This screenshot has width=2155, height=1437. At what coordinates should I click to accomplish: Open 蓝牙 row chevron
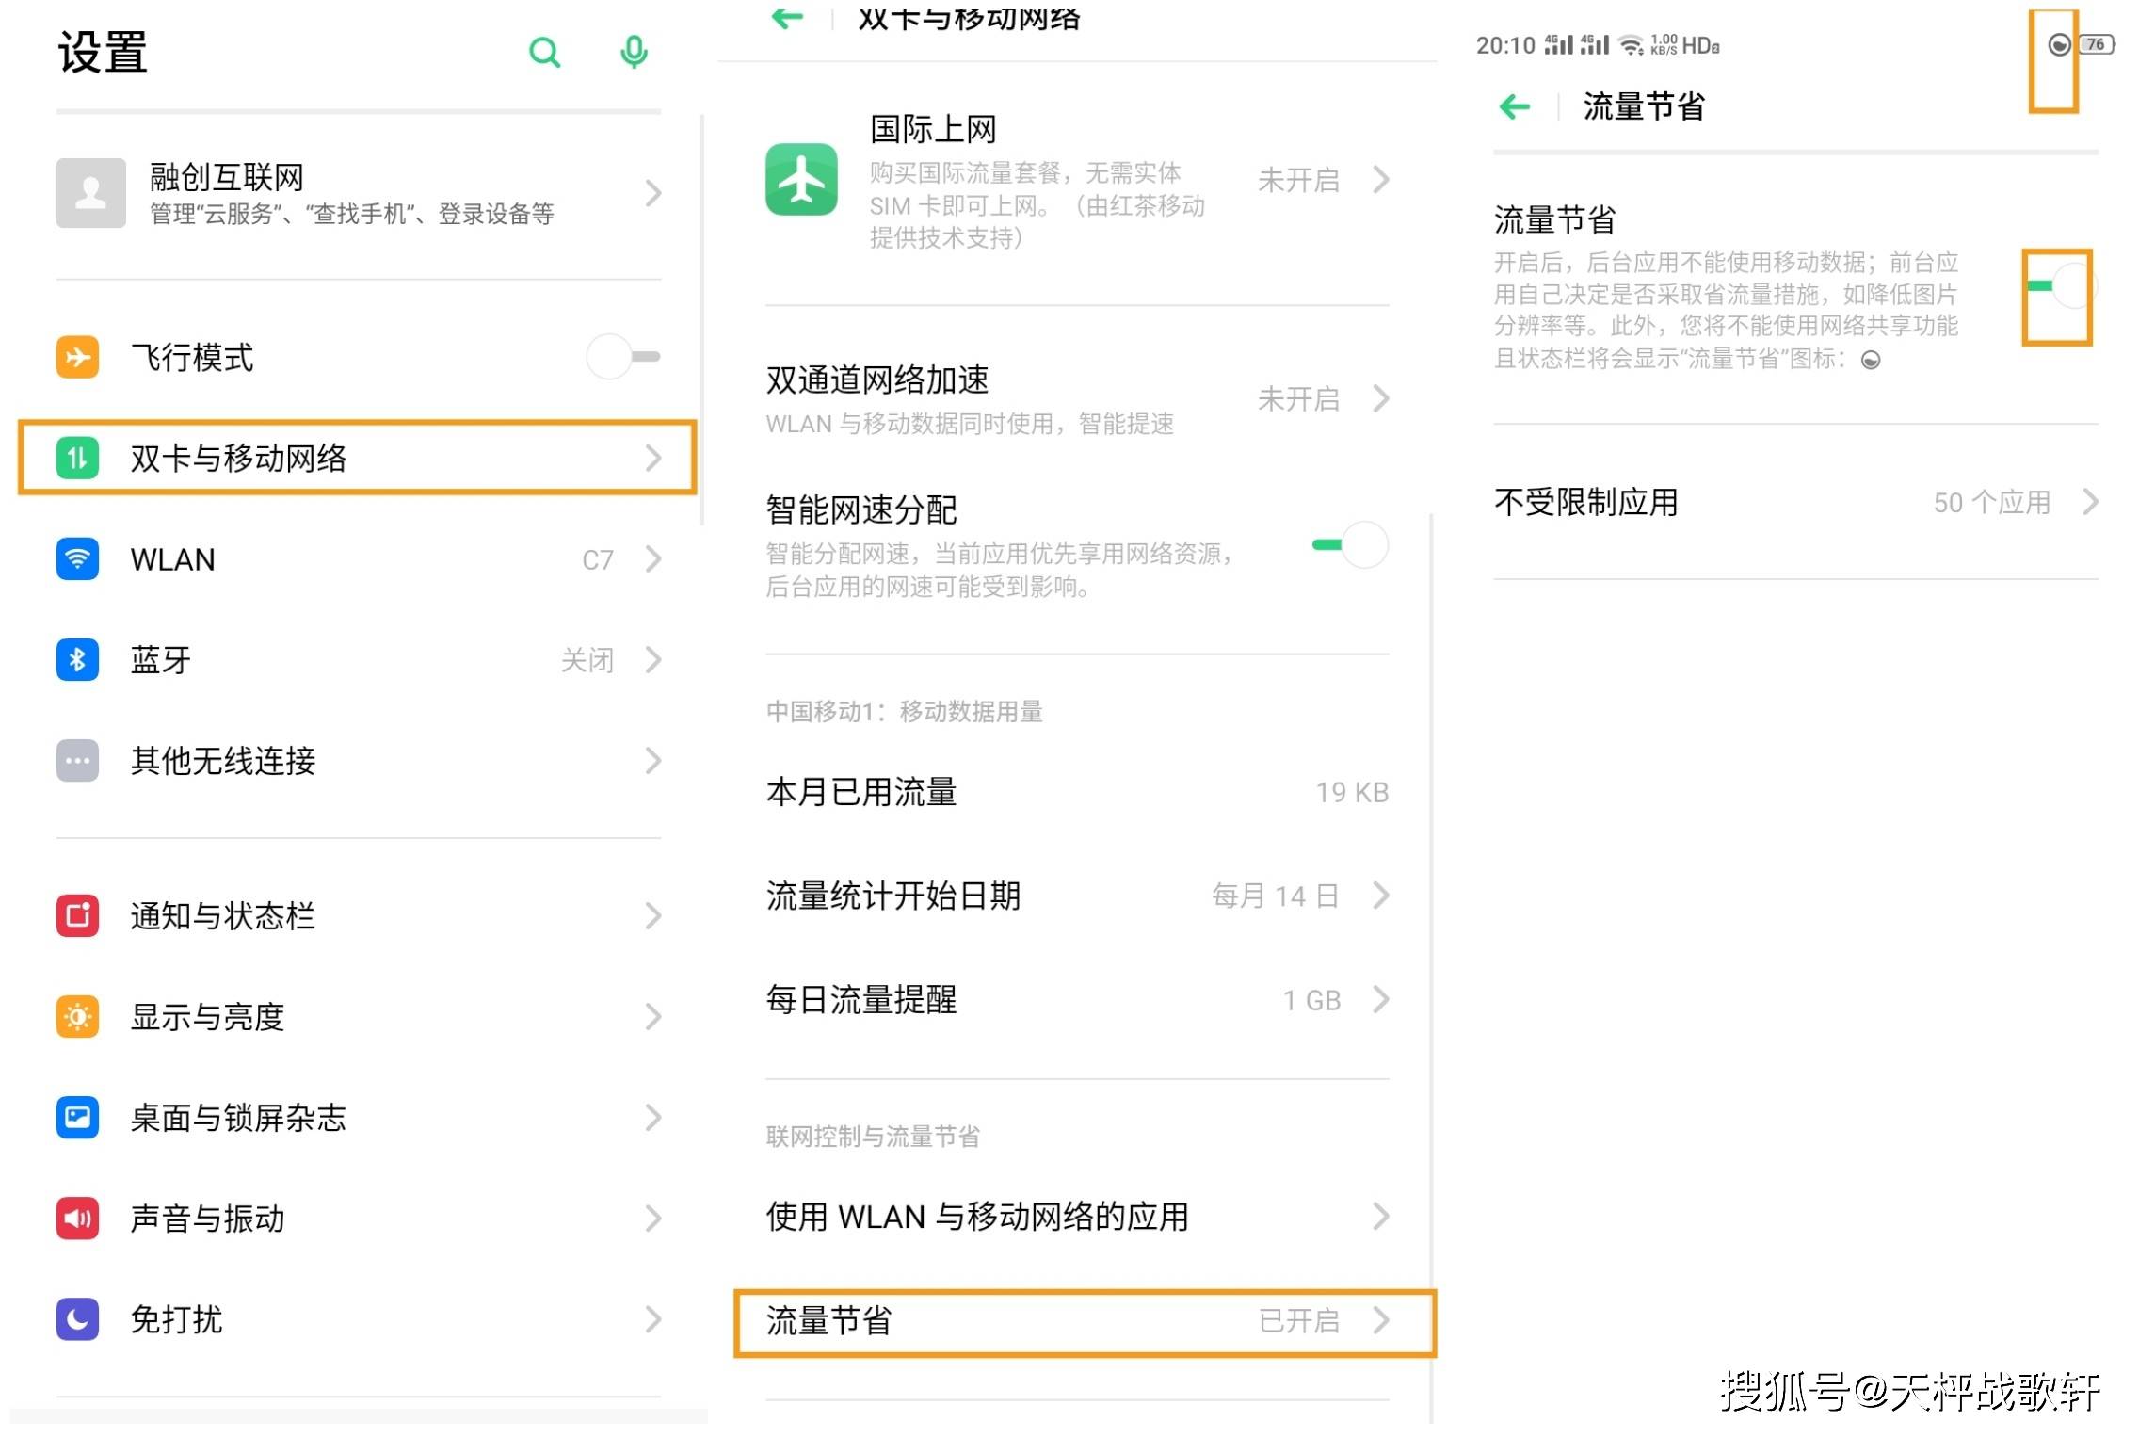pyautogui.click(x=653, y=659)
